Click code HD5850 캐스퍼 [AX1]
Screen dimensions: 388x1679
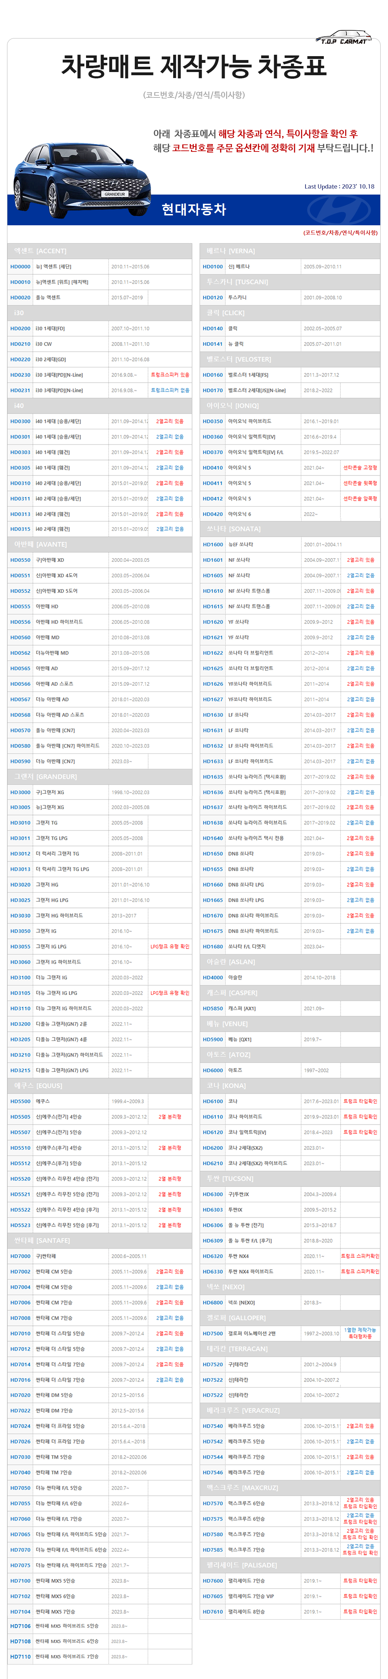point(212,1008)
